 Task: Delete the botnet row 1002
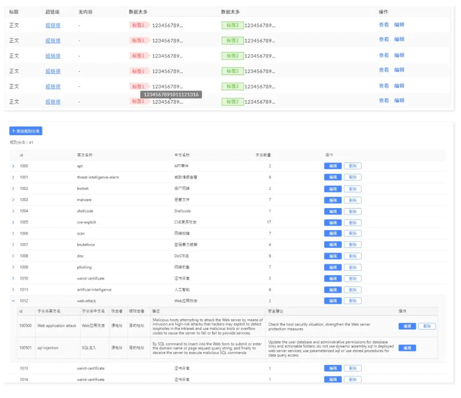353,189
